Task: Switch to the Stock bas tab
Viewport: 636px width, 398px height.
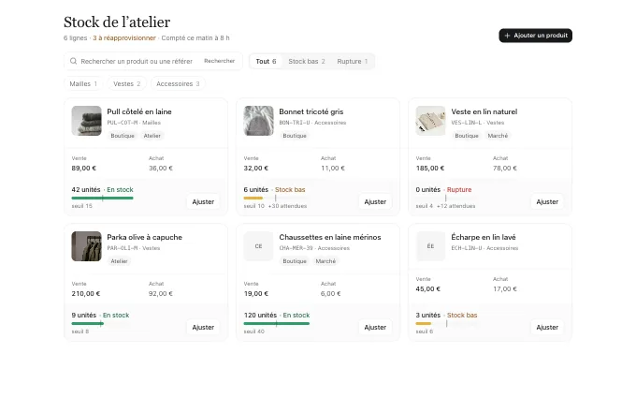Action: pos(307,61)
